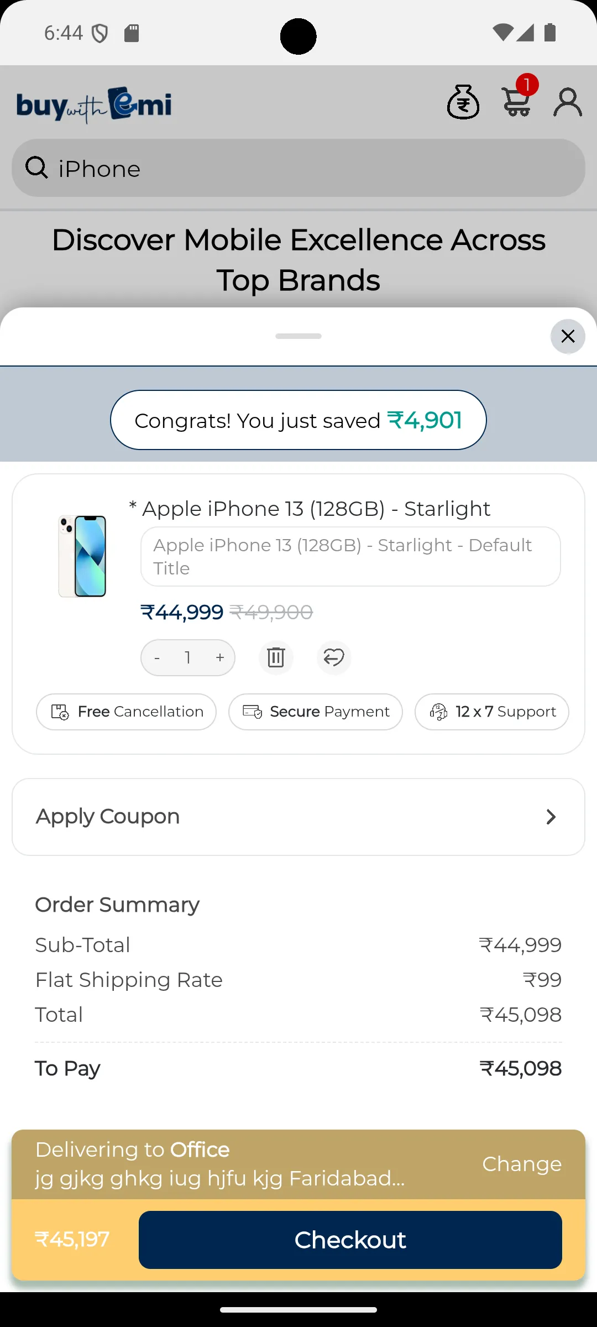Viewport: 597px width, 1327px height.
Task: Increase quantity with the plus stepper
Action: (219, 657)
